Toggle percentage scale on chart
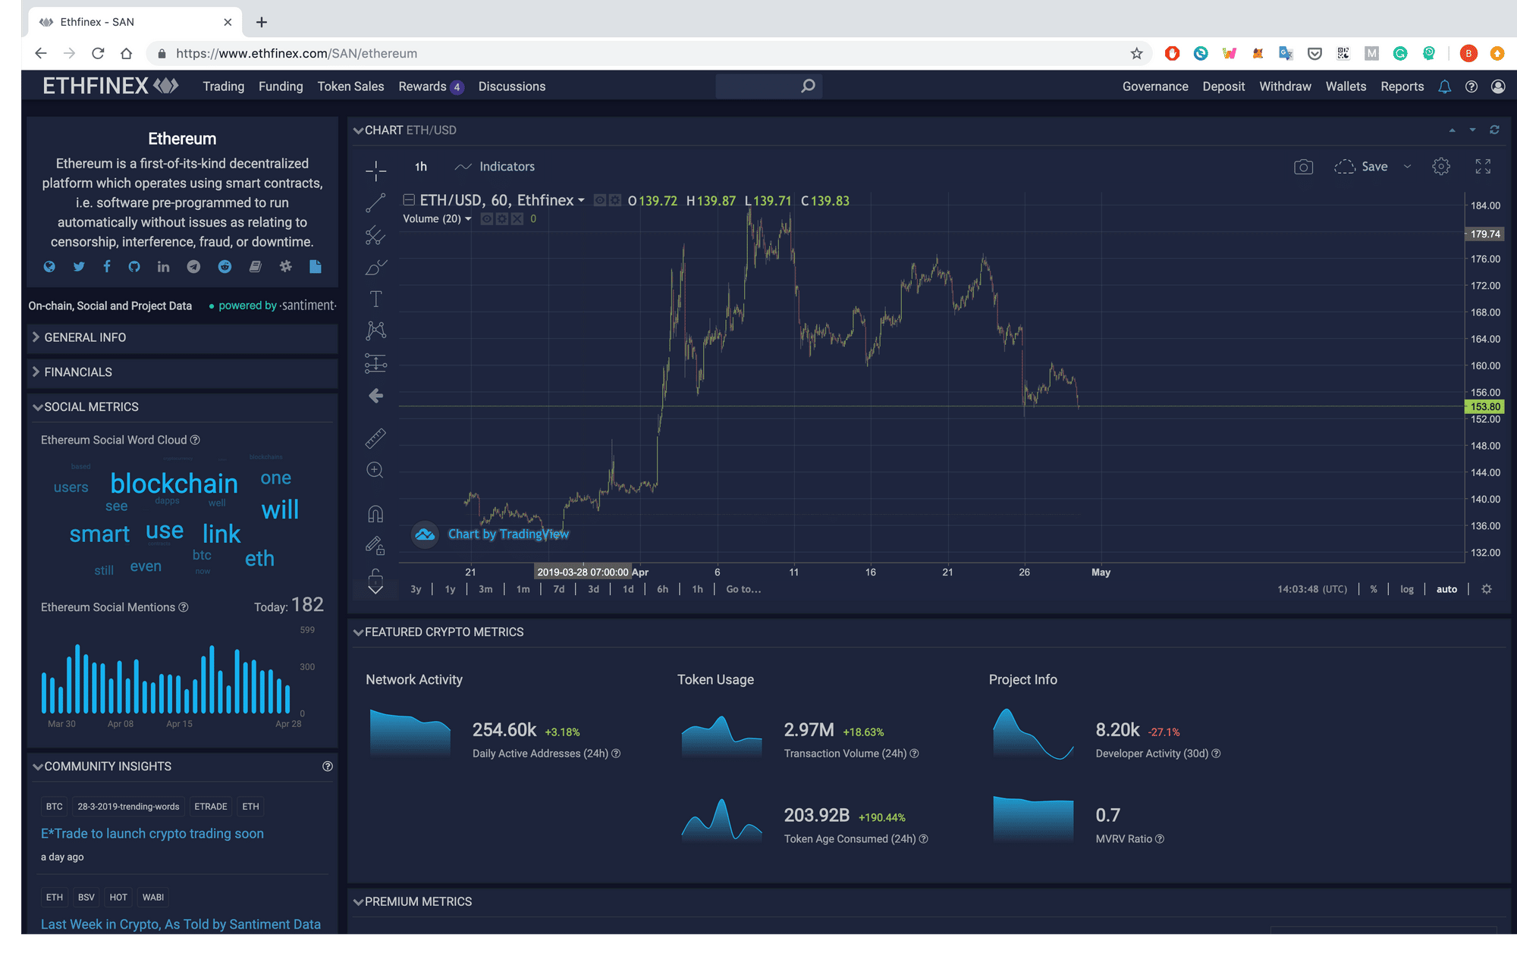 point(1374,589)
